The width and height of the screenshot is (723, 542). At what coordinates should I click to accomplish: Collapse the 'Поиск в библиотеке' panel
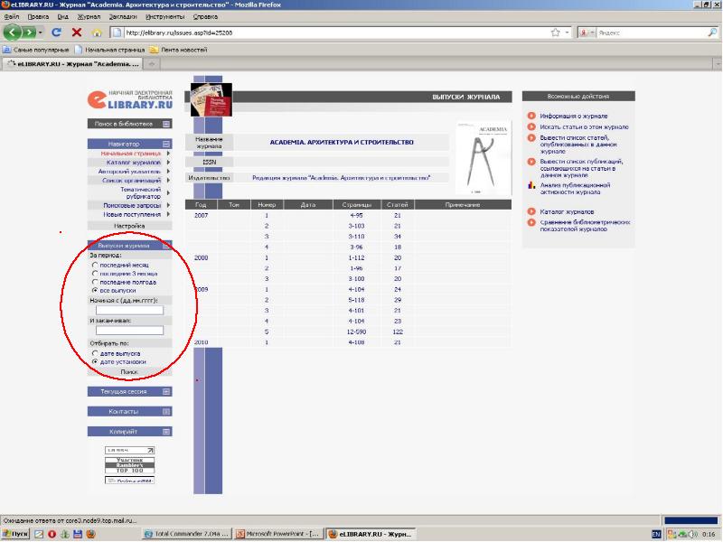tap(166, 124)
